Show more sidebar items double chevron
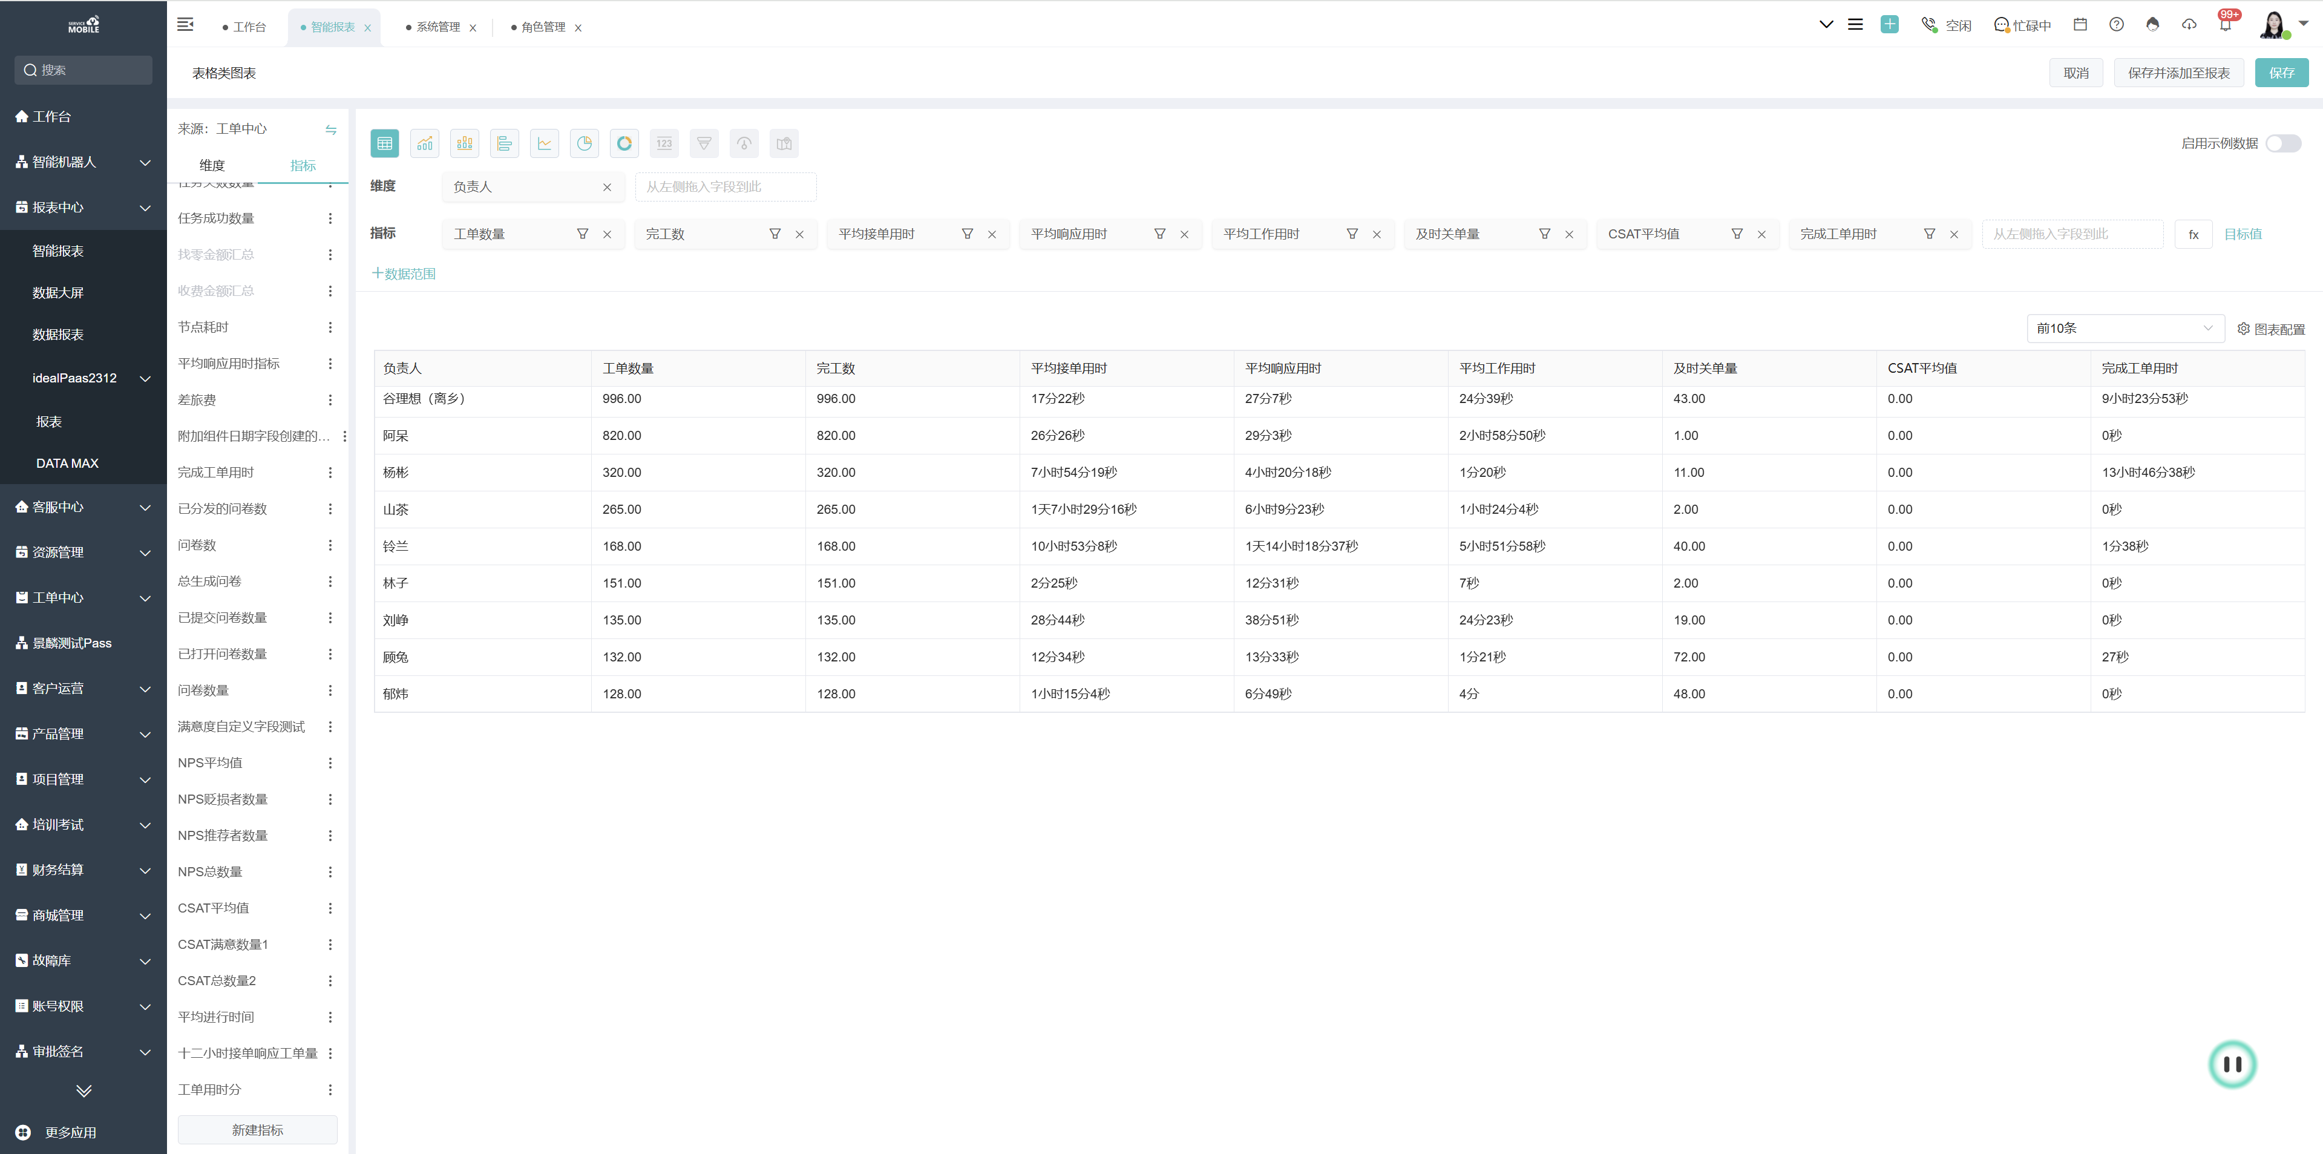Screen dimensions: 2323x1154 pyautogui.click(x=84, y=1091)
